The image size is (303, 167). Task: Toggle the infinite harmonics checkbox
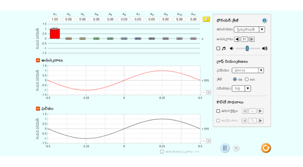click(x=162, y=151)
